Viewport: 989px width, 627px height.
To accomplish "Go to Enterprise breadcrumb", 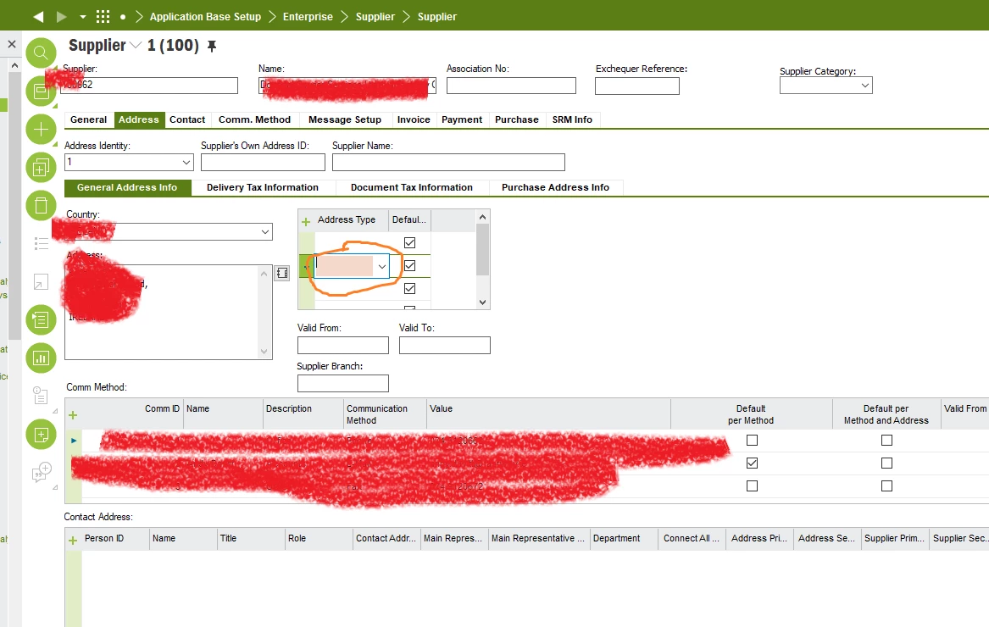I will tap(308, 16).
